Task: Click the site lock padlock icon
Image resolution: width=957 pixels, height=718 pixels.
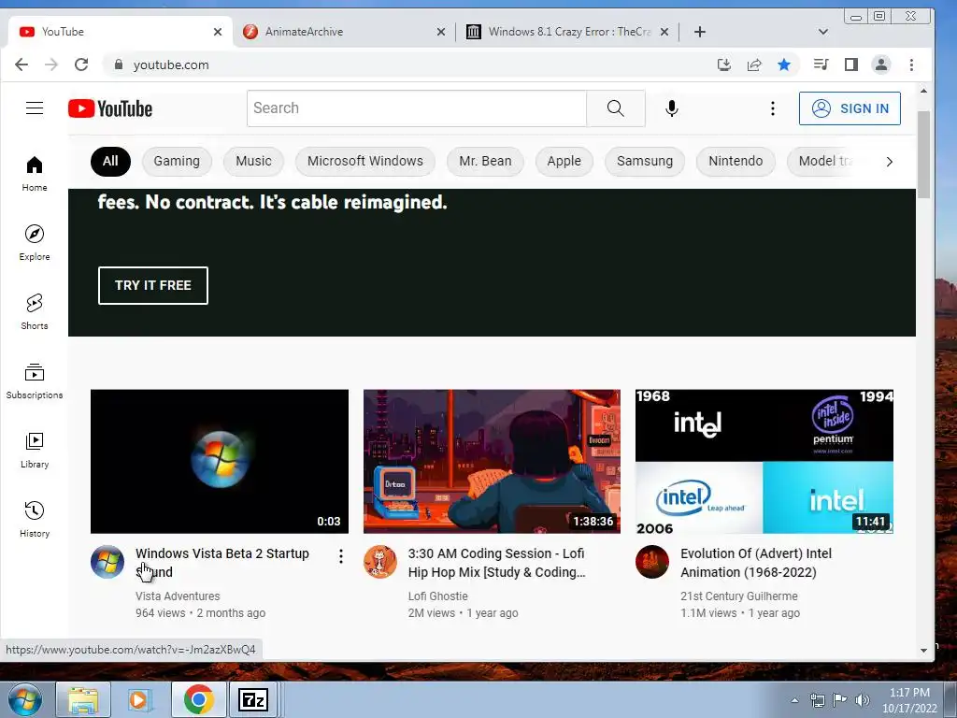Action: [x=119, y=65]
